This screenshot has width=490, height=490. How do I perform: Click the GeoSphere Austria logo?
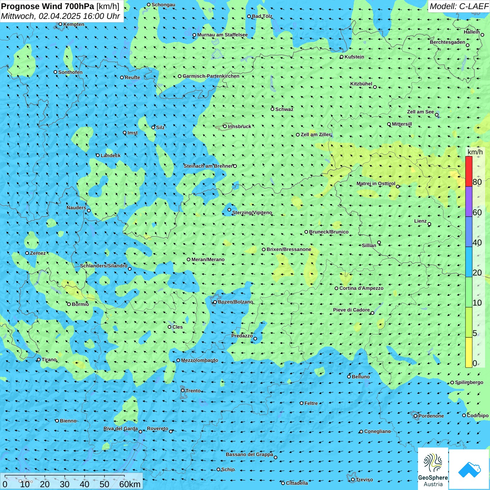click(433, 469)
